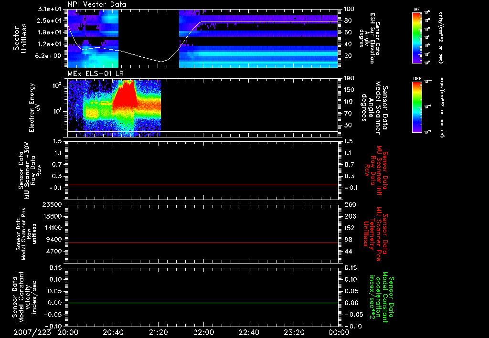Click the "44" Telemetry axis tick label

pos(348,251)
